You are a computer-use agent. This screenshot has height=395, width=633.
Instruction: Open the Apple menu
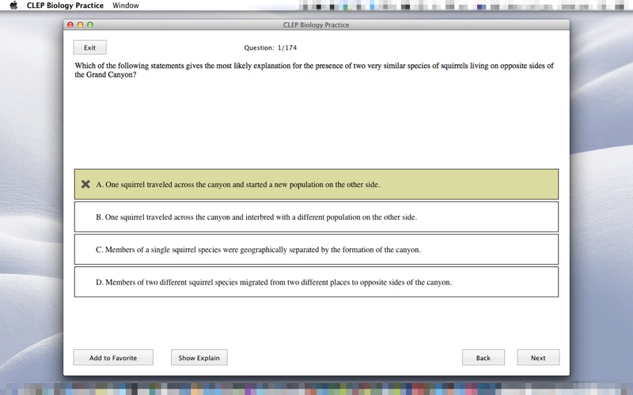coord(13,6)
